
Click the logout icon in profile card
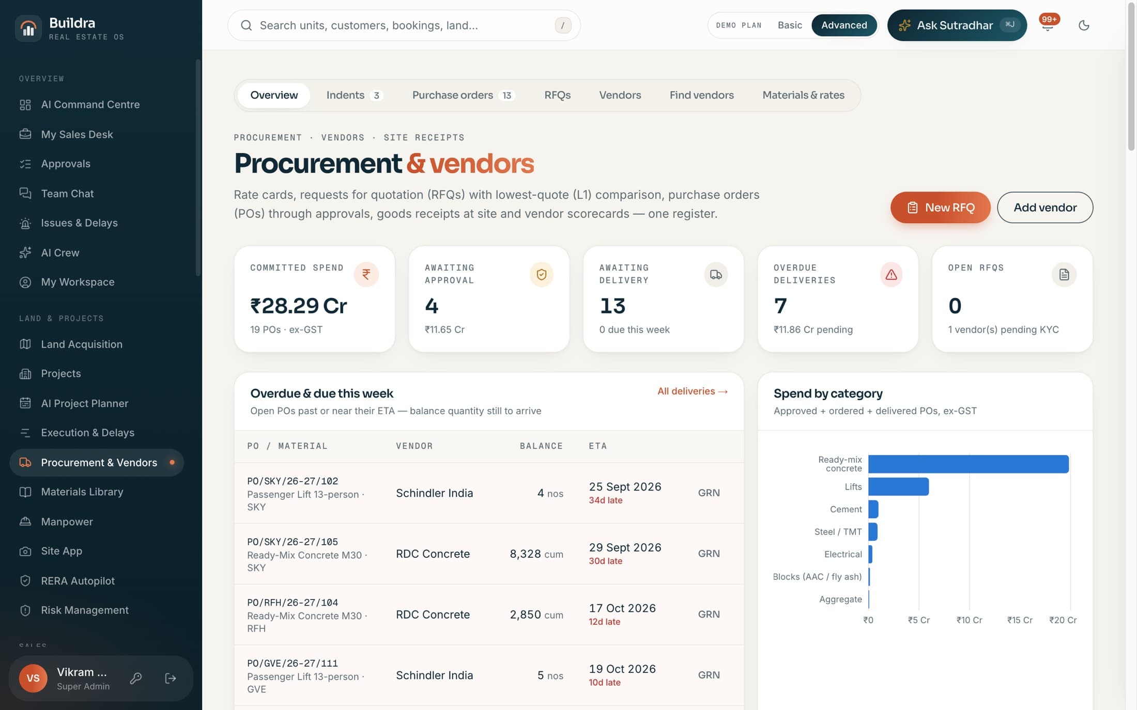[x=171, y=678]
